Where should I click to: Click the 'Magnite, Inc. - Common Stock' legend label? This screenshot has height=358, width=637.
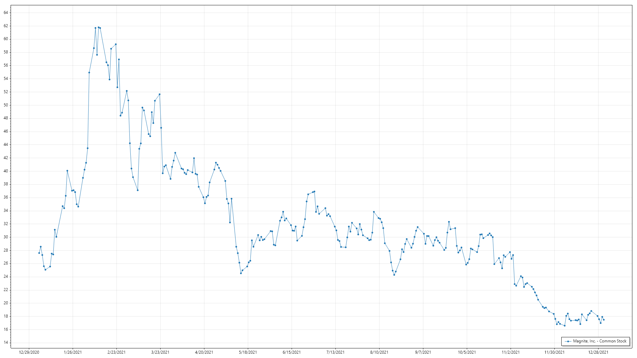click(600, 341)
